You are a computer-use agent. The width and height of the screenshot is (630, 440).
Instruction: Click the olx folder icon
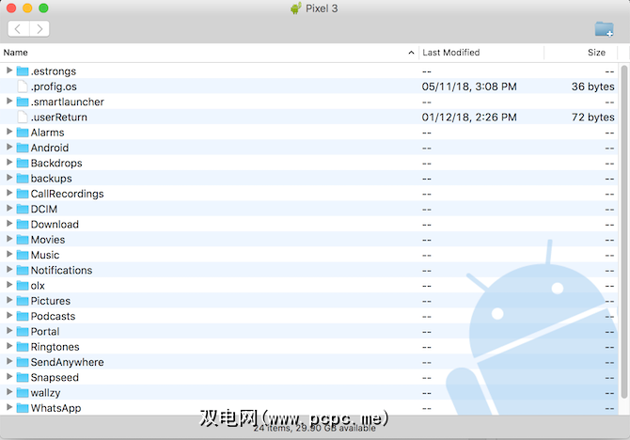click(23, 286)
